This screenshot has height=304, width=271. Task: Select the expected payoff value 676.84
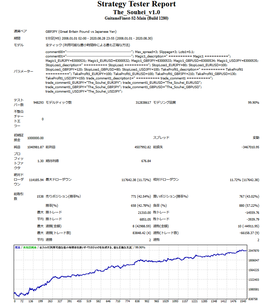tap(146, 161)
